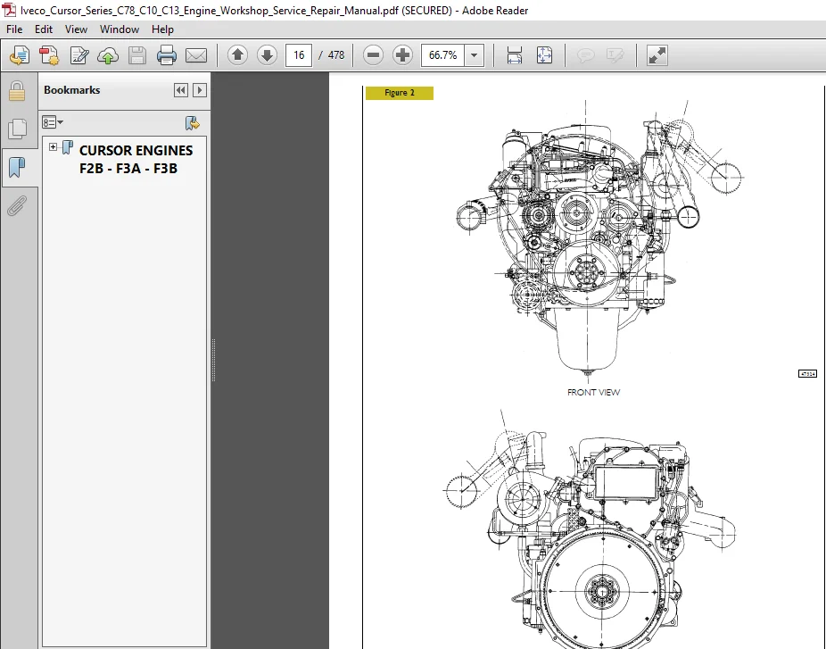Click the Find current bookmark icon
This screenshot has width=826, height=649.
tap(193, 123)
